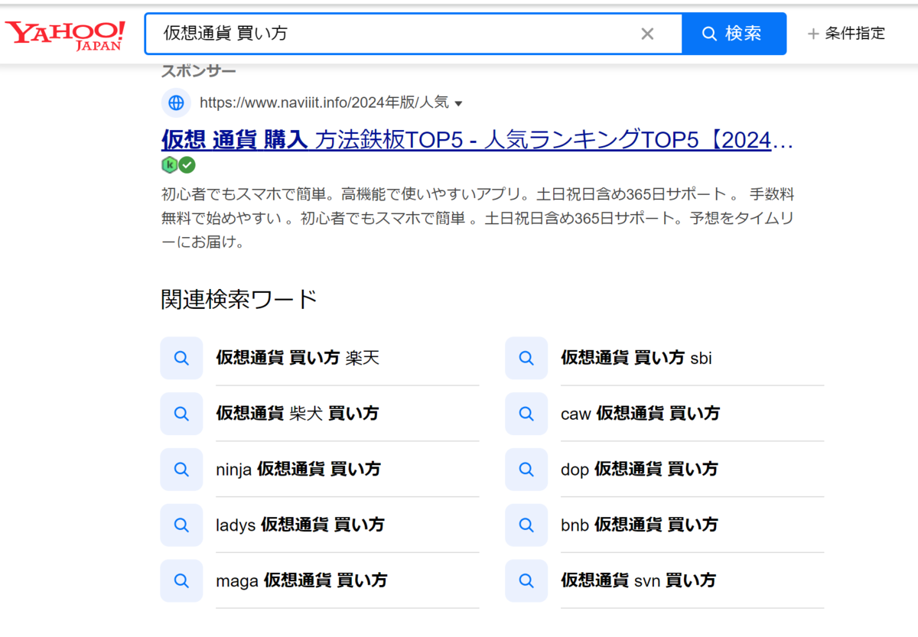918x637 pixels.
Task: Search related term caw 仮想通貨 買い方
Action: [x=640, y=414]
